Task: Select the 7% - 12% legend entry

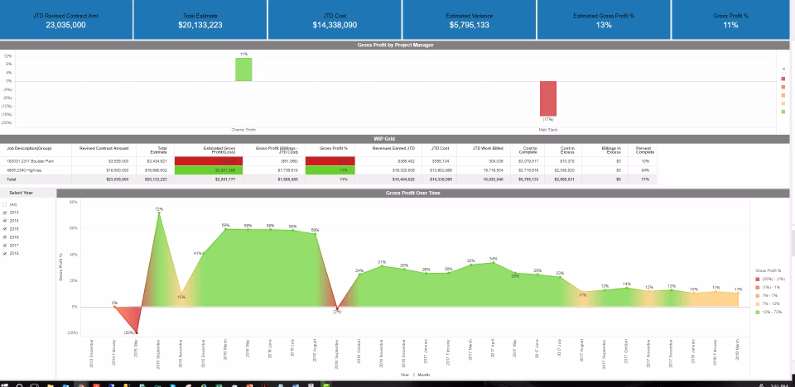Action: coord(768,303)
